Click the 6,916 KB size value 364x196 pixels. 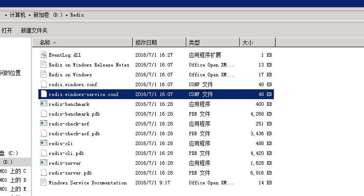tap(261, 173)
